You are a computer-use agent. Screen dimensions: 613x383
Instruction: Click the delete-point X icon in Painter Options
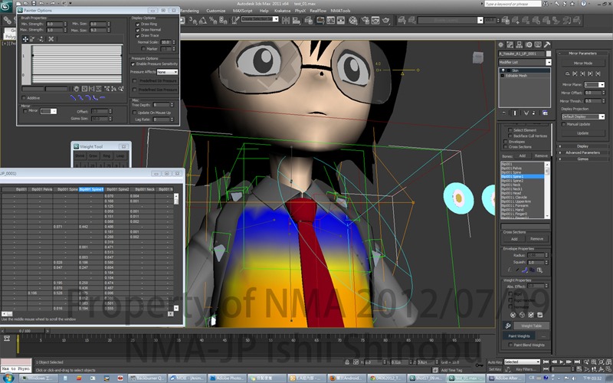click(51, 38)
